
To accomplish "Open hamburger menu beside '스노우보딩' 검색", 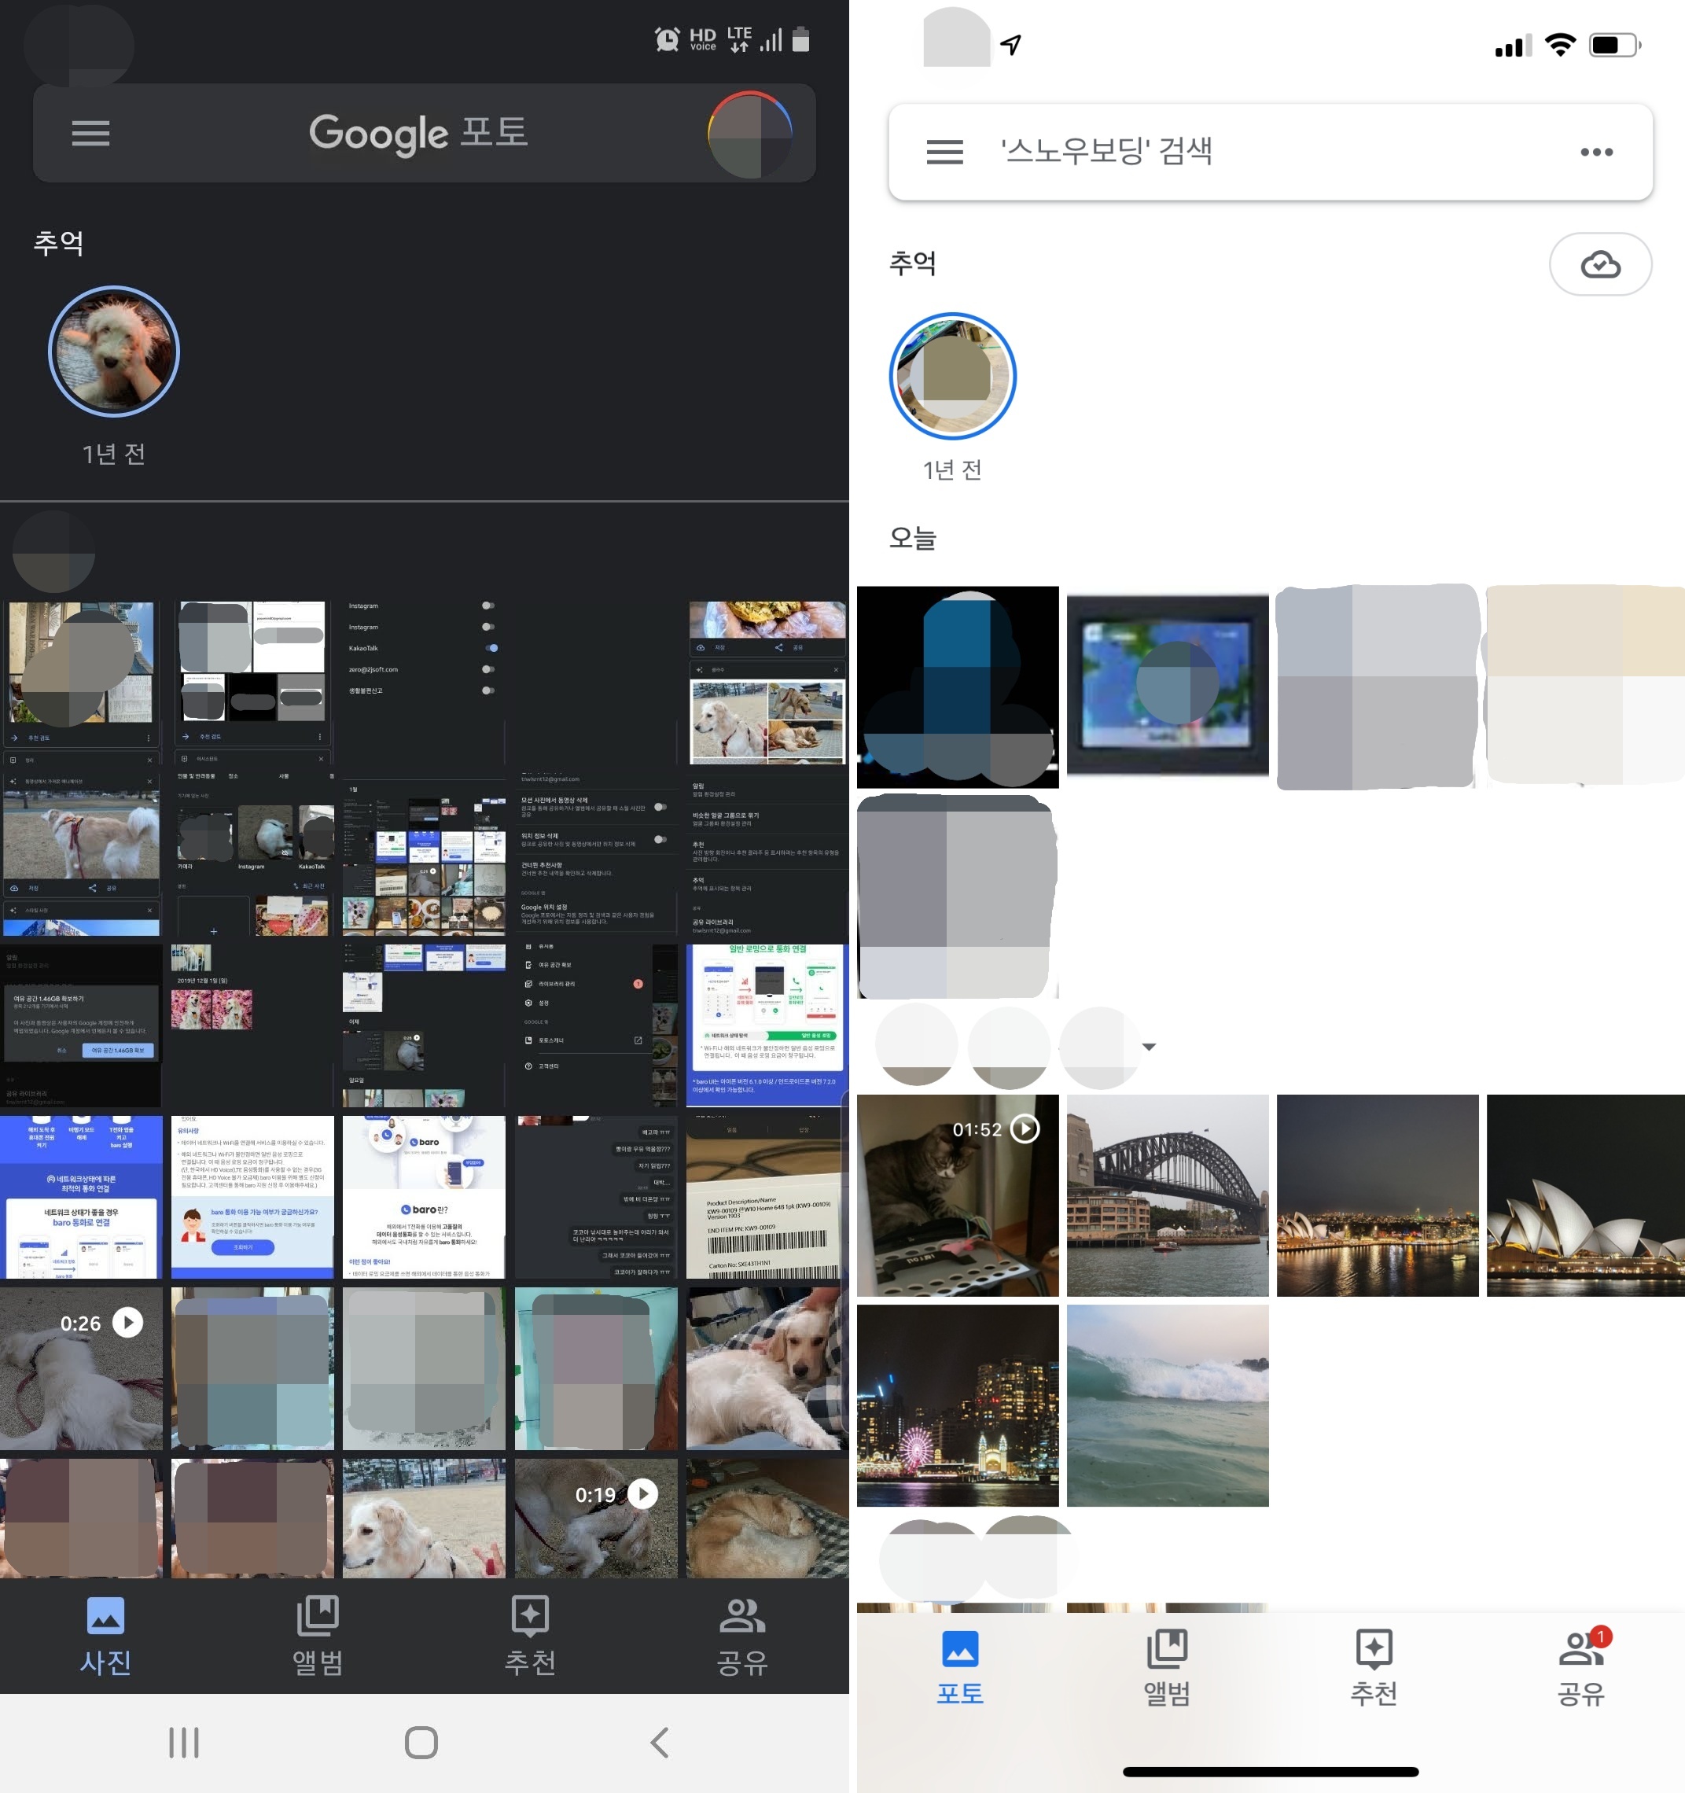I will pyautogui.click(x=944, y=152).
